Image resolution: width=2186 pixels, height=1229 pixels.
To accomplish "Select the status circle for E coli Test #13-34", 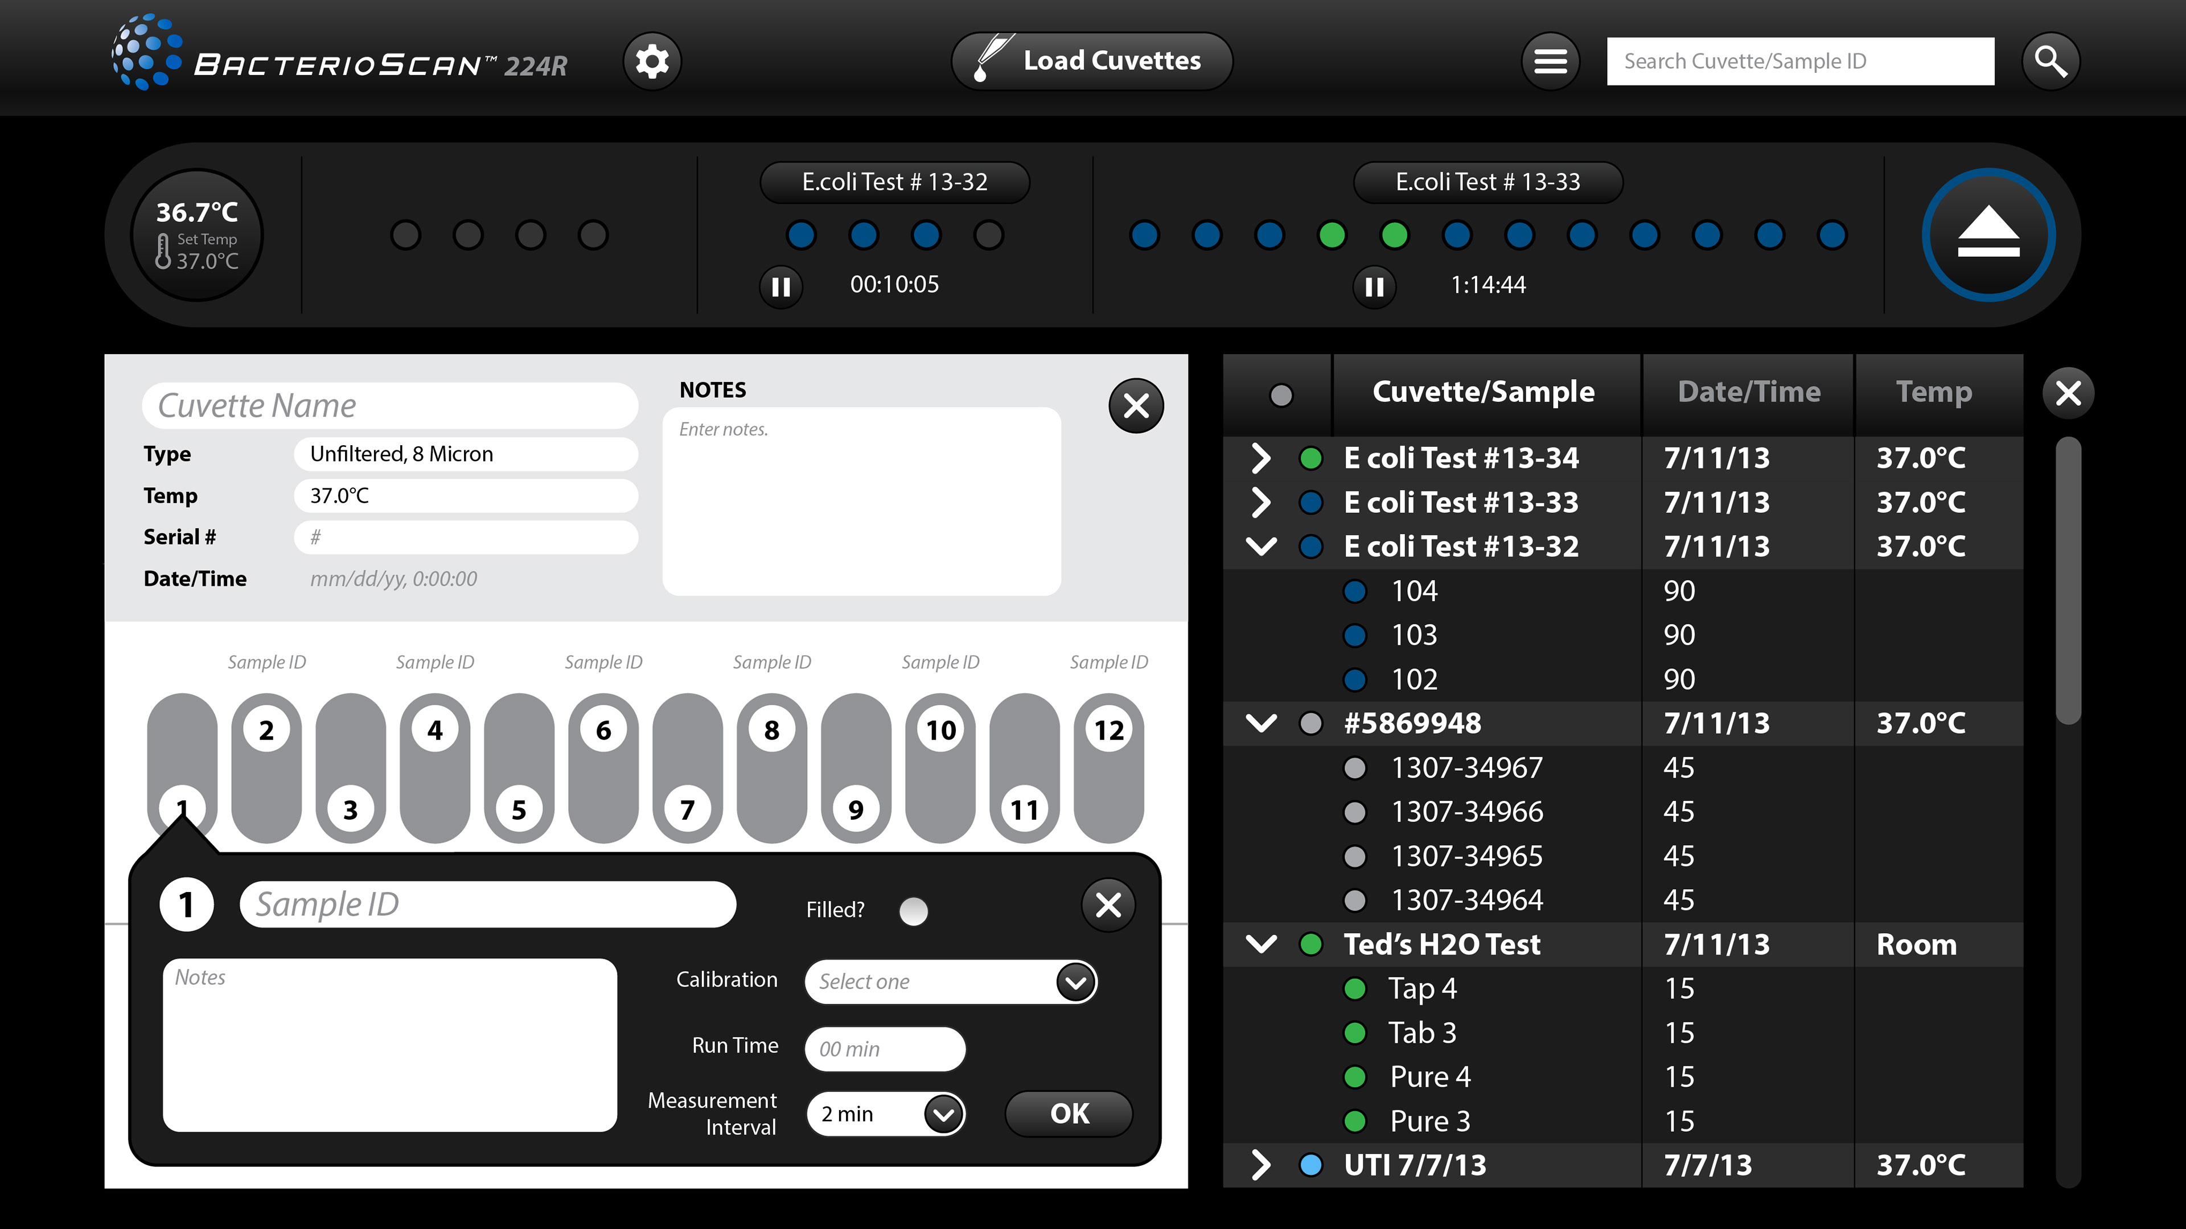I will click(1310, 458).
